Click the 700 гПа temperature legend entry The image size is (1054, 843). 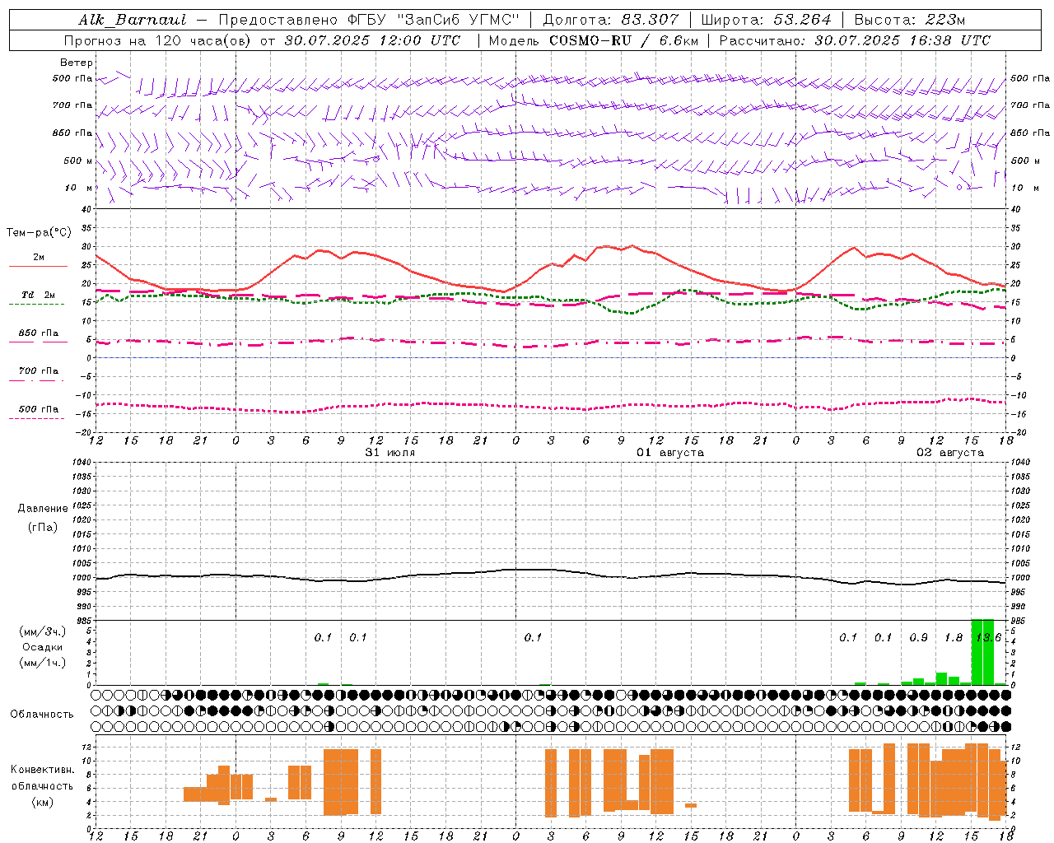38,370
